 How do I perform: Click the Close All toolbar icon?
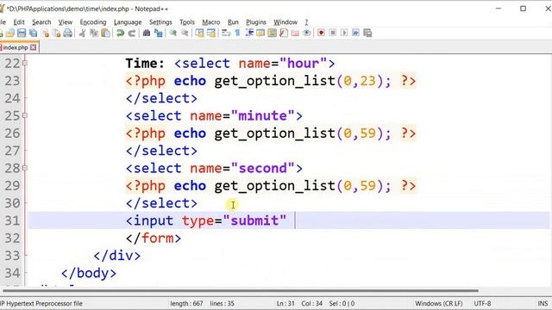click(x=56, y=33)
